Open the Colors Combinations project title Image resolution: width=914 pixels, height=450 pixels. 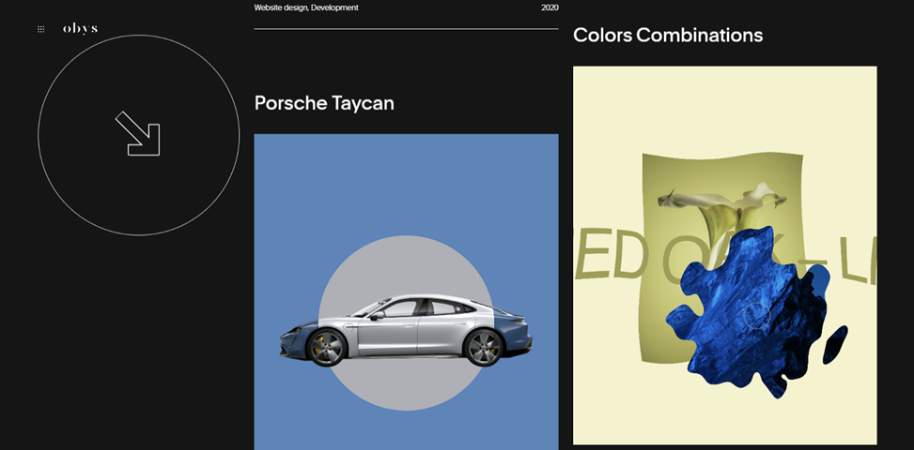click(667, 36)
